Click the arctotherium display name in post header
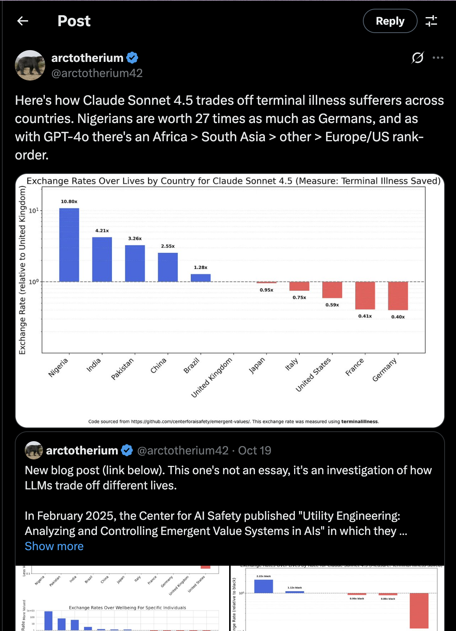Viewport: 456px width, 631px height. (x=87, y=58)
